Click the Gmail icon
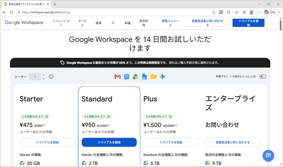The image size is (283, 167). tap(117, 77)
